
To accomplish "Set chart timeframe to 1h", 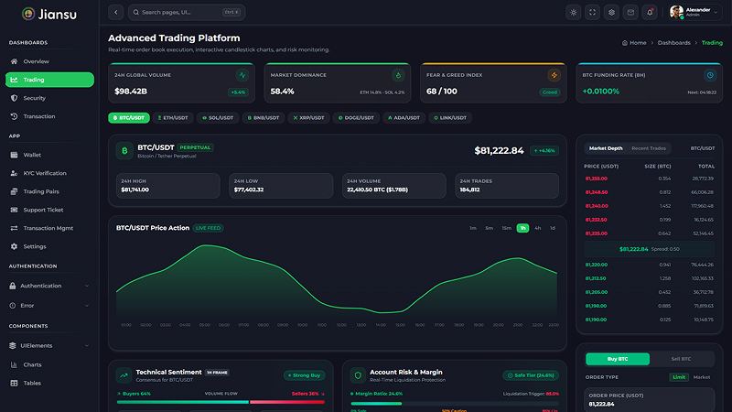I will (522, 228).
